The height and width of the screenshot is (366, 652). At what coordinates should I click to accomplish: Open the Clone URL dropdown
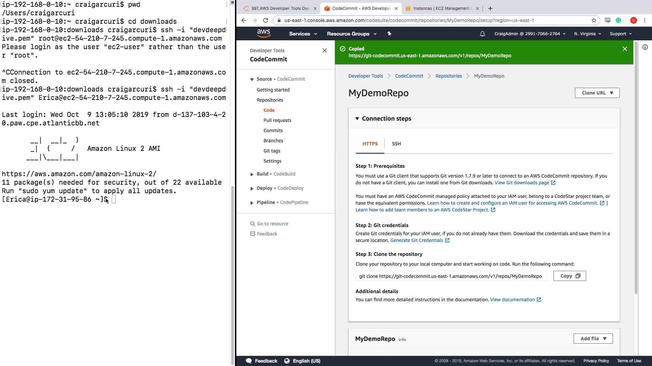pyautogui.click(x=597, y=93)
